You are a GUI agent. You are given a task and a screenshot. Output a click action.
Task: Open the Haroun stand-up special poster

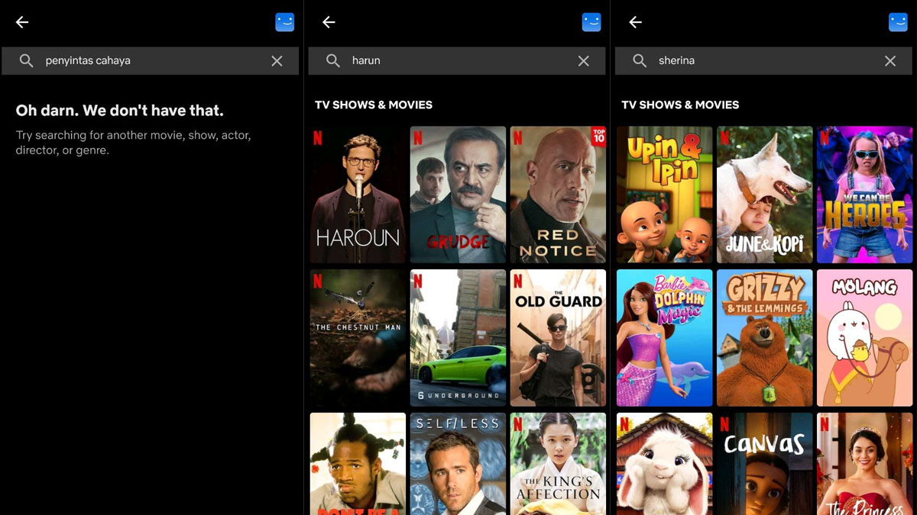coord(358,195)
